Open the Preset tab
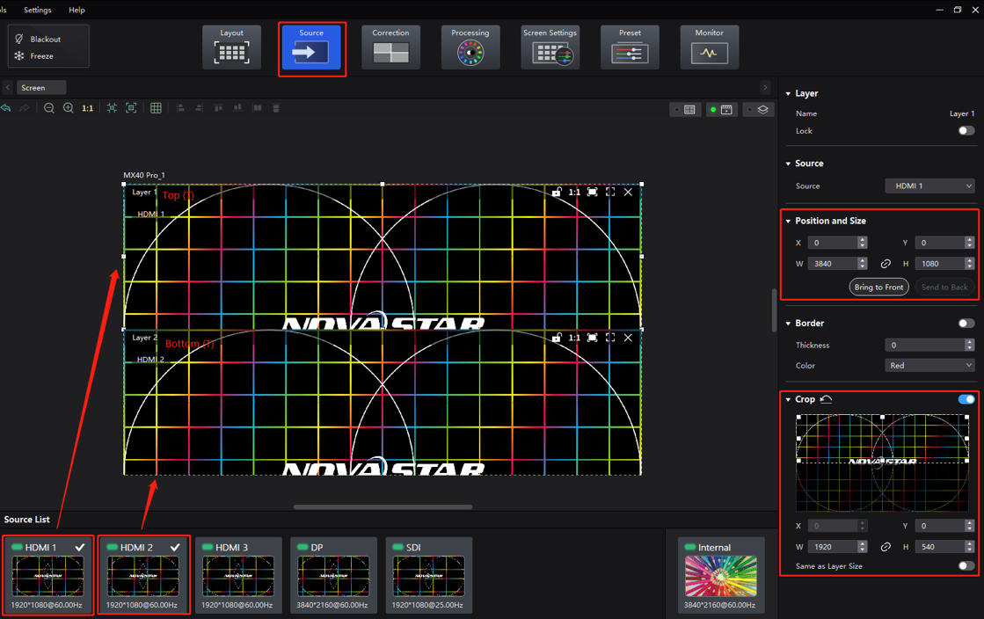This screenshot has height=619, width=984. click(630, 47)
